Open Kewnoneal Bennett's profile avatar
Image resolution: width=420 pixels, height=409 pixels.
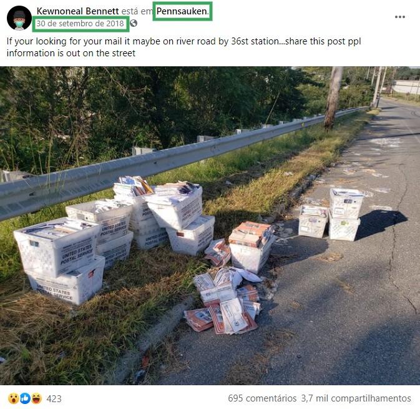19,18
